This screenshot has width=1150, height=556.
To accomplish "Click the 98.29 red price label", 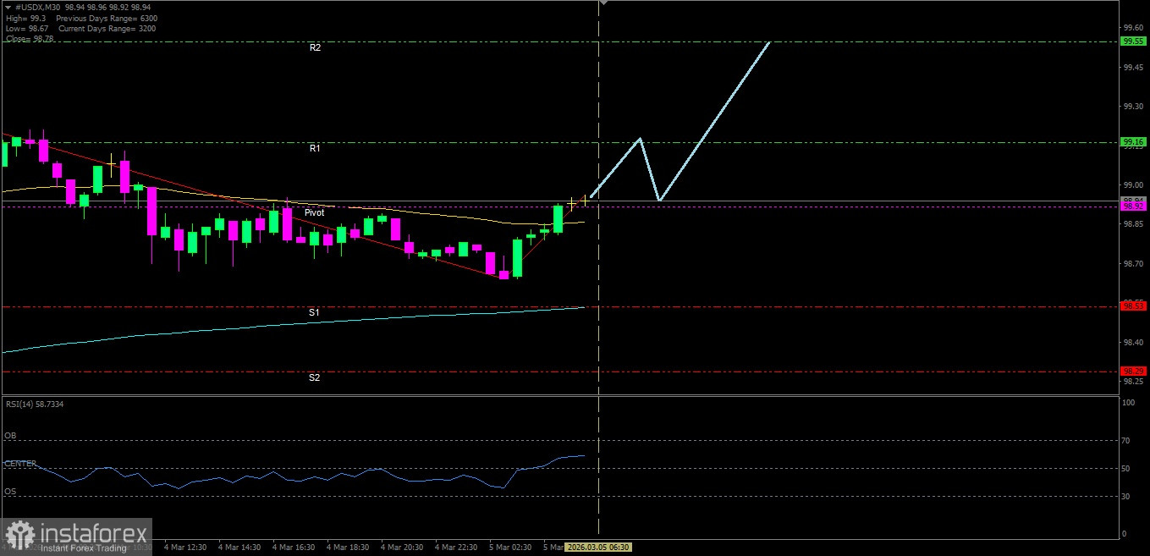I will pyautogui.click(x=1133, y=371).
